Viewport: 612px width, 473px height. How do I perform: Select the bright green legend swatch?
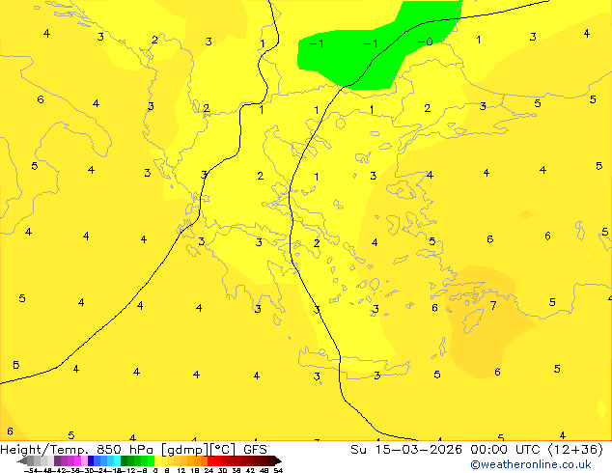click(x=151, y=460)
